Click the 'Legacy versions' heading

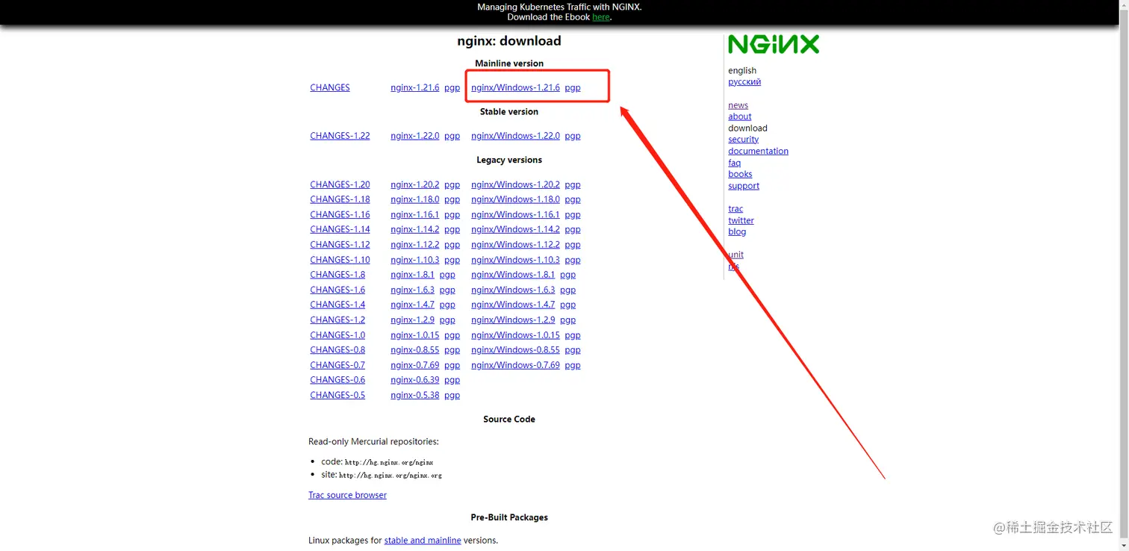[509, 160]
